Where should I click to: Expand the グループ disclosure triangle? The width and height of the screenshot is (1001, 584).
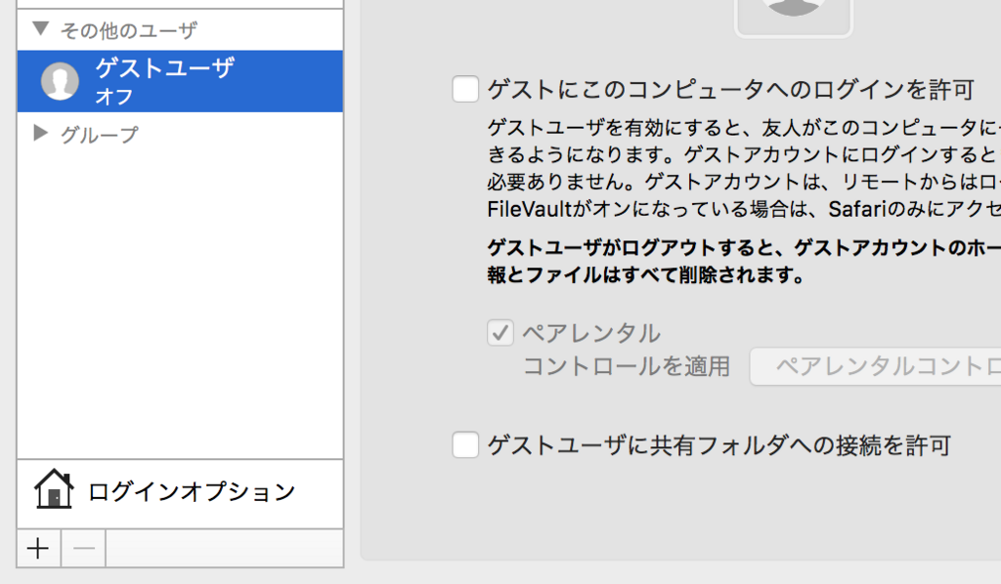coord(40,133)
